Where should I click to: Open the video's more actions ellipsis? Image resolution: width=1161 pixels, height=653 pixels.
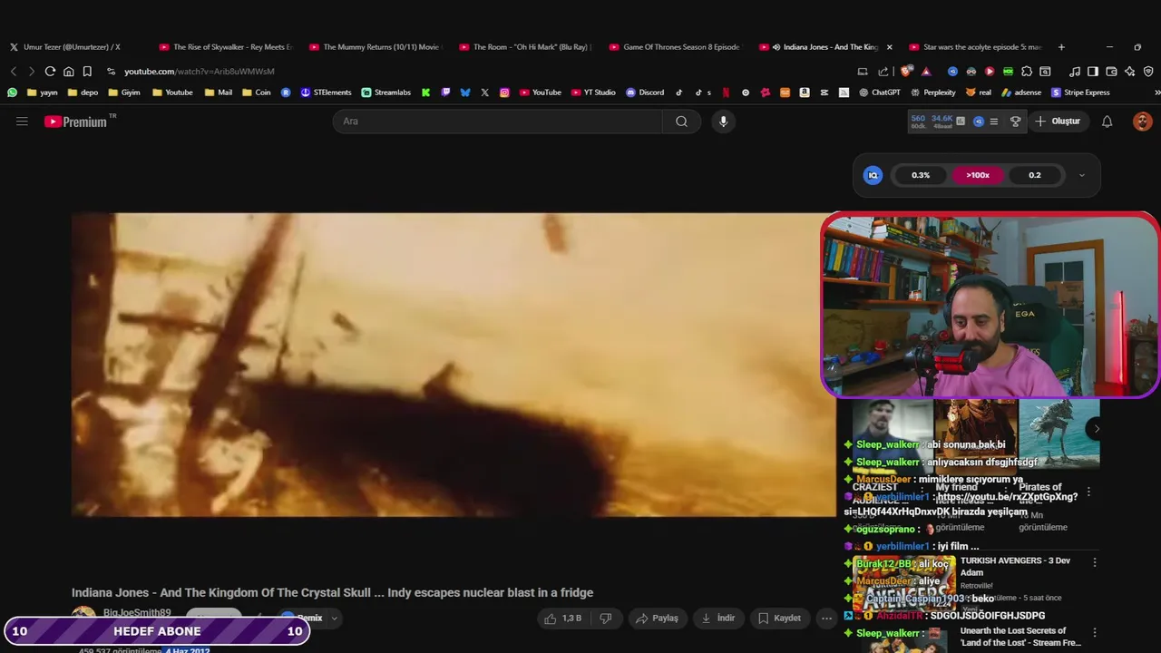(x=826, y=618)
